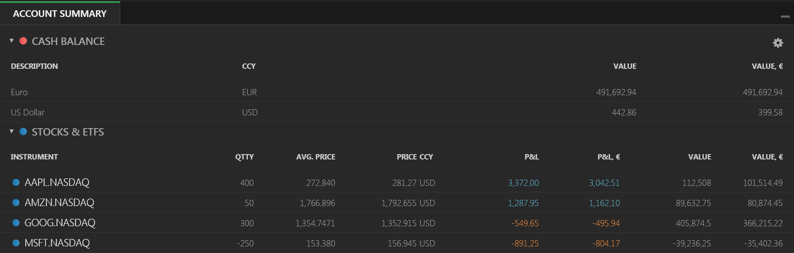The width and height of the screenshot is (794, 253).
Task: Click AMZN P&L 1,287.95
Action: [x=523, y=203]
